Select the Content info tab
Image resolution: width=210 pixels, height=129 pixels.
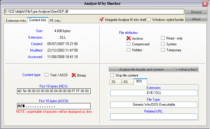tap(38, 20)
